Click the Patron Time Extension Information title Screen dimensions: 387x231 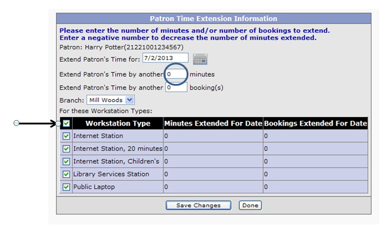tap(213, 18)
